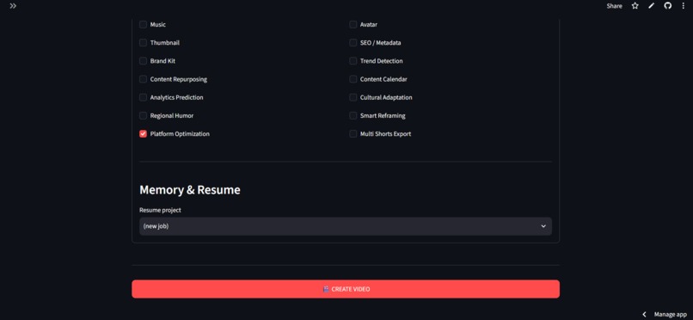Open Manage app panel
The width and height of the screenshot is (693, 320).
pyautogui.click(x=671, y=314)
